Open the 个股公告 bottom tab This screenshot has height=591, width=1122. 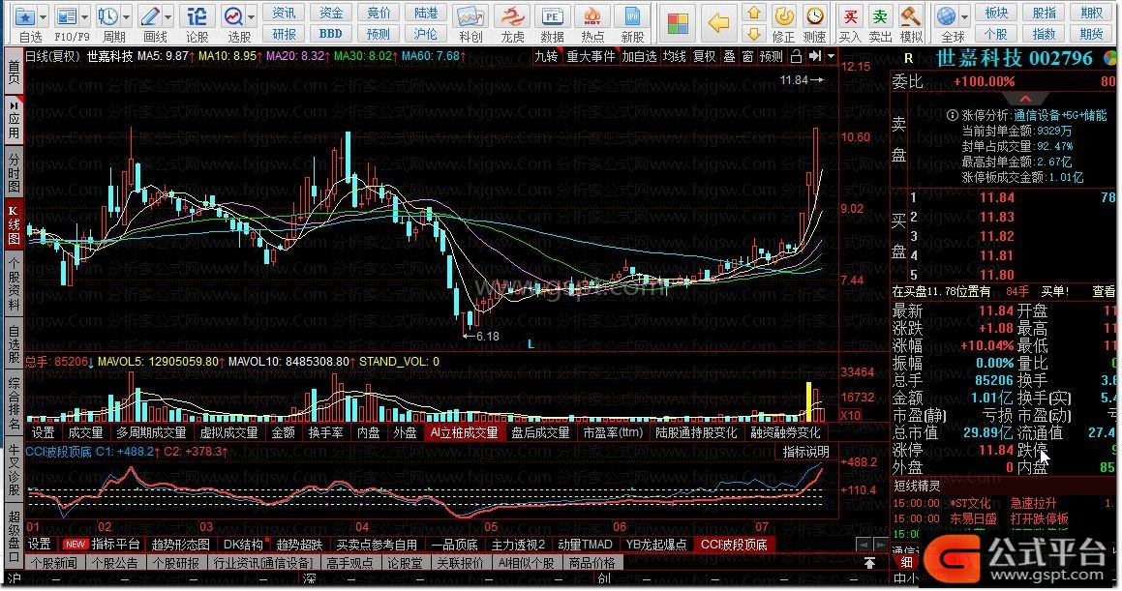tap(114, 563)
